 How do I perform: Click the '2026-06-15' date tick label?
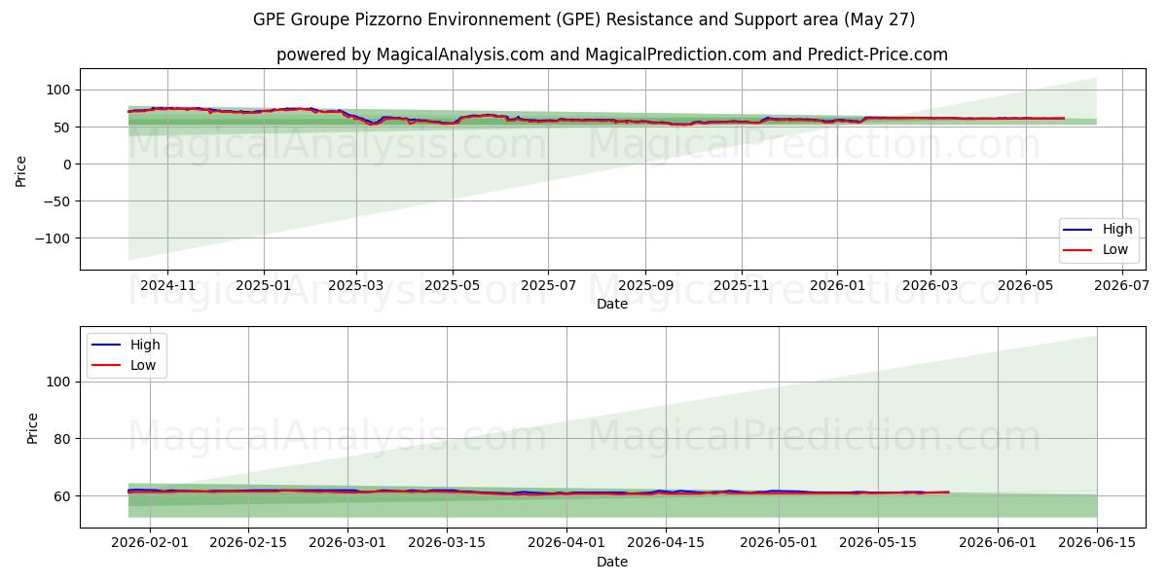click(1097, 543)
